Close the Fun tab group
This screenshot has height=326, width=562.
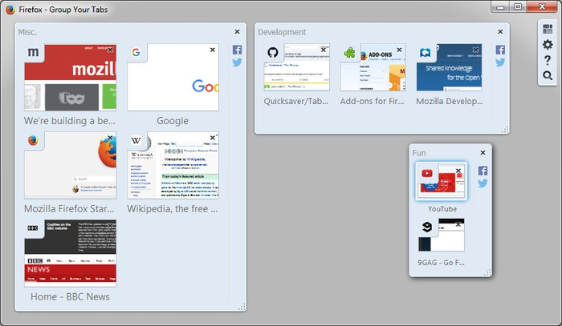pyautogui.click(x=483, y=153)
